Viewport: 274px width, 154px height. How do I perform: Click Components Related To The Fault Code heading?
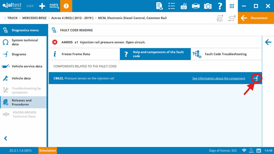(x=85, y=66)
